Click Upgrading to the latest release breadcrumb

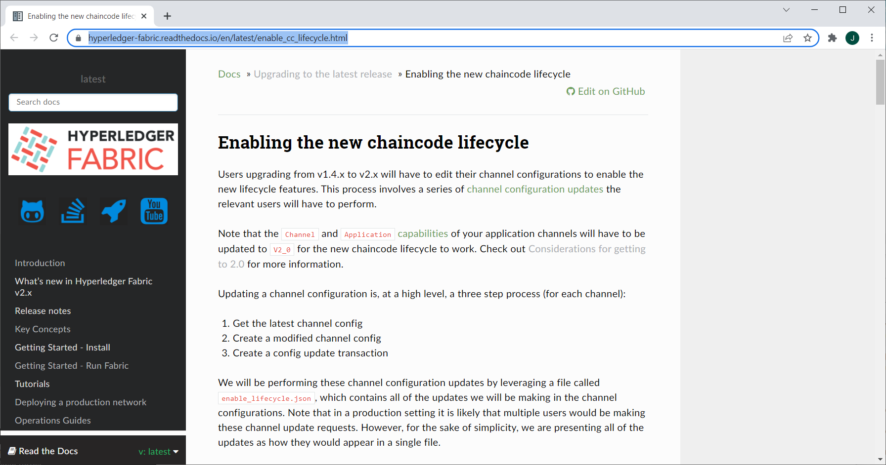tap(323, 74)
